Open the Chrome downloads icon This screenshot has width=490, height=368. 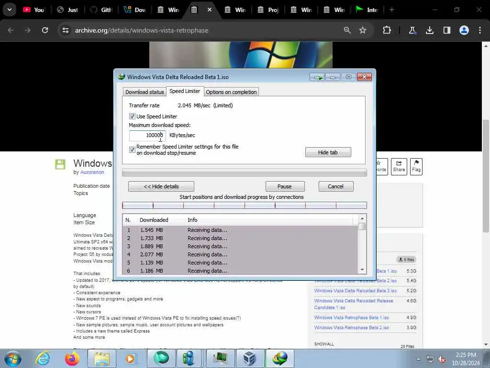430,30
